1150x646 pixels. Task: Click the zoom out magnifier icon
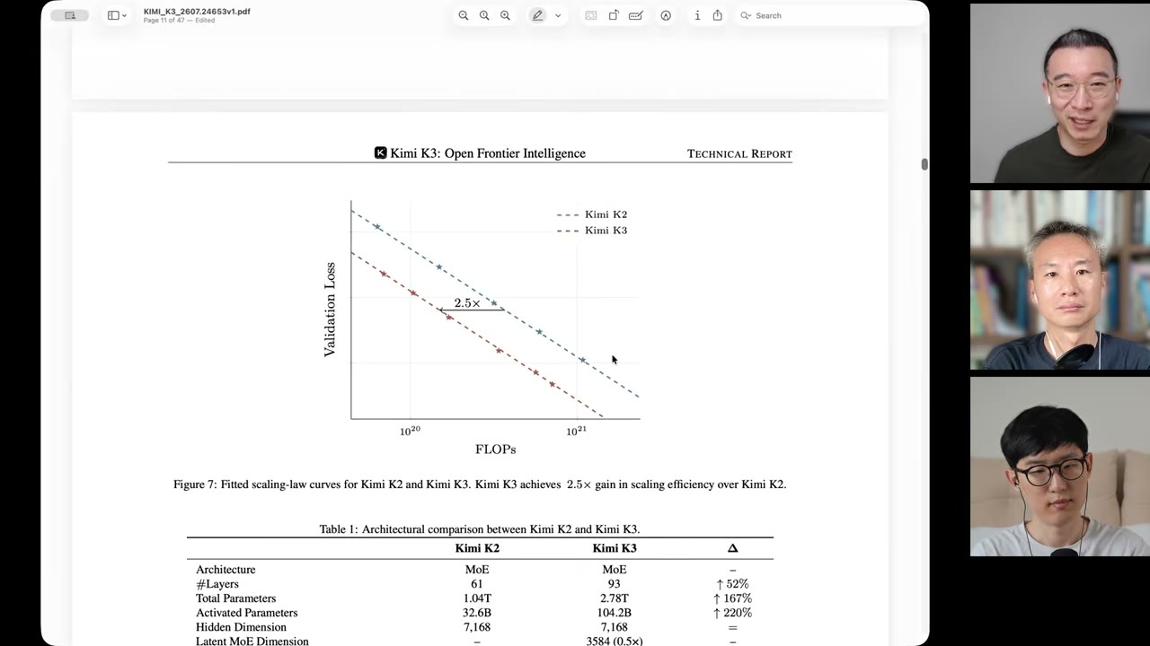(x=464, y=15)
